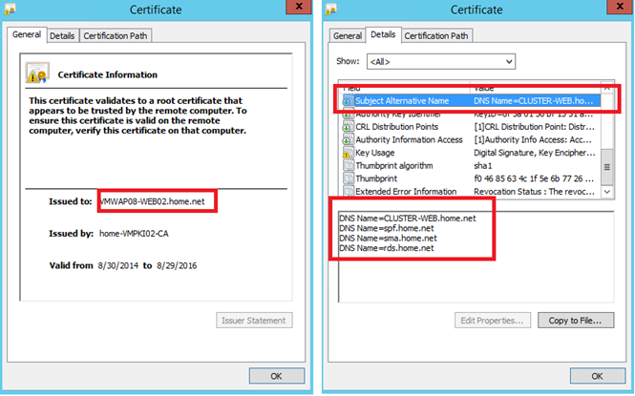Select the Authority Information Access field
Image resolution: width=635 pixels, height=396 pixels.
tap(409, 140)
